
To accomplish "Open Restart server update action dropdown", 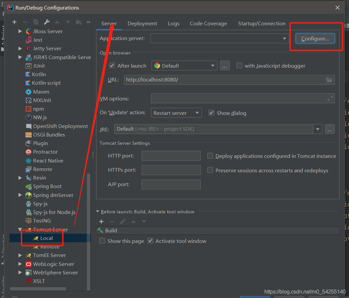I will pyautogui.click(x=176, y=113).
